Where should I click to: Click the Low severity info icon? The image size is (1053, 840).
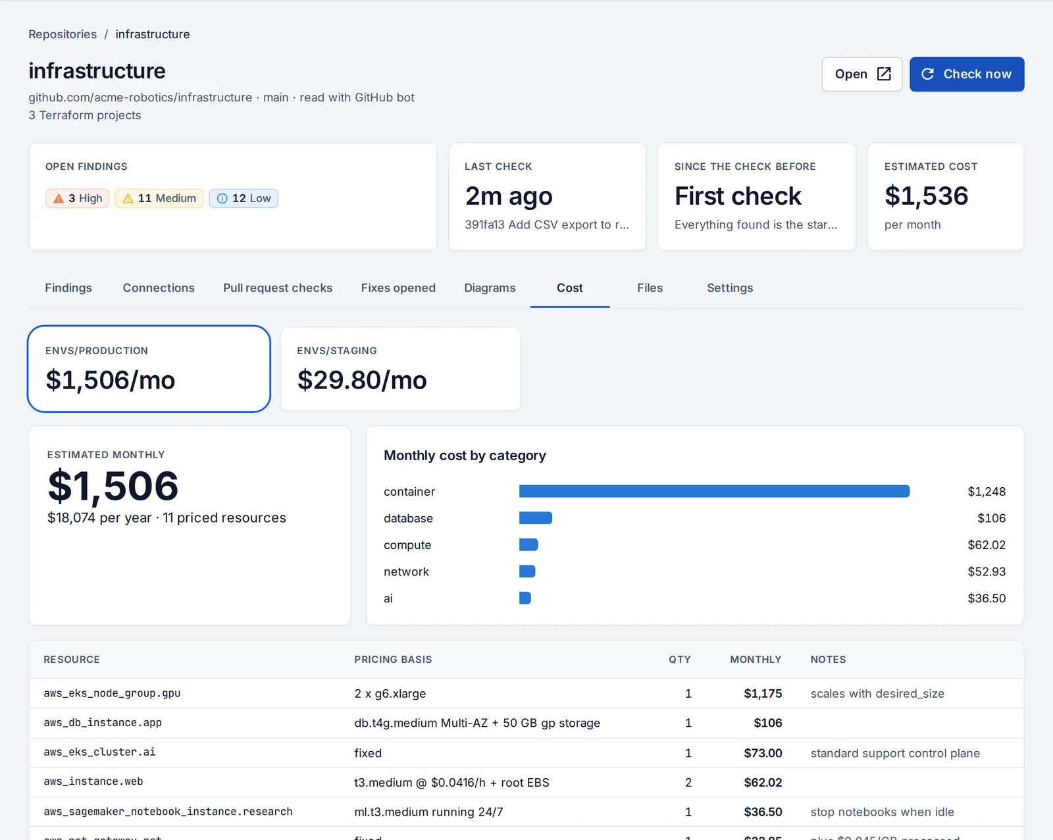click(222, 198)
